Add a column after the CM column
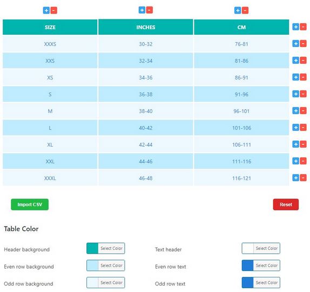 (x=238, y=10)
